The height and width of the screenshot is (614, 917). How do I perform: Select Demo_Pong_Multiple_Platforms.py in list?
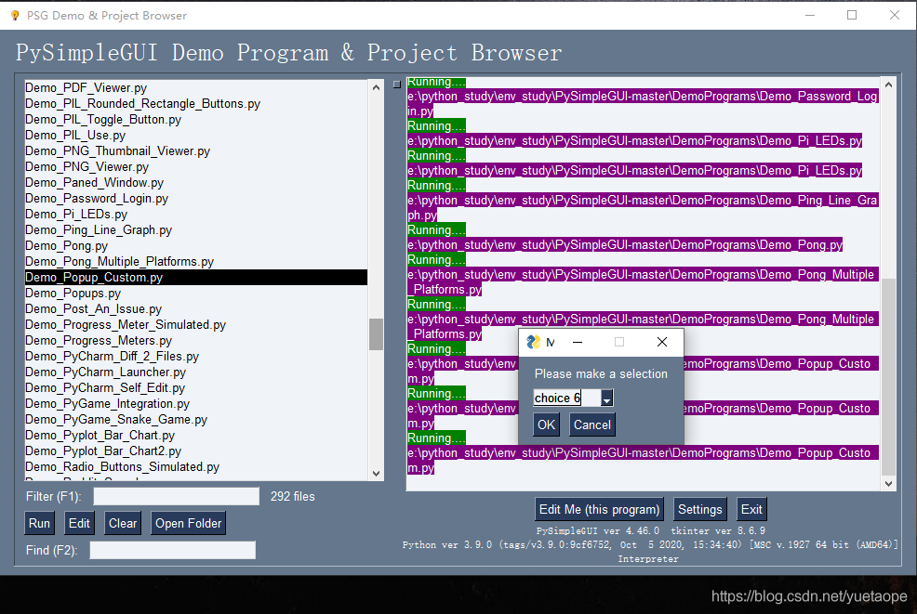196,261
